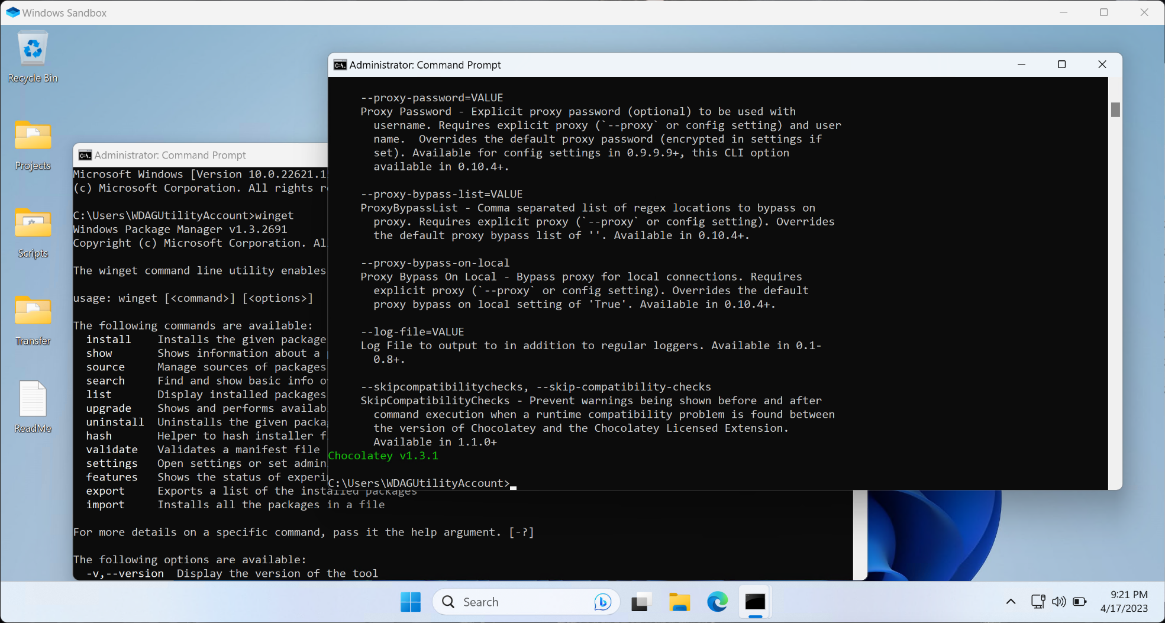Open Bing chat icon in search box

(x=602, y=602)
